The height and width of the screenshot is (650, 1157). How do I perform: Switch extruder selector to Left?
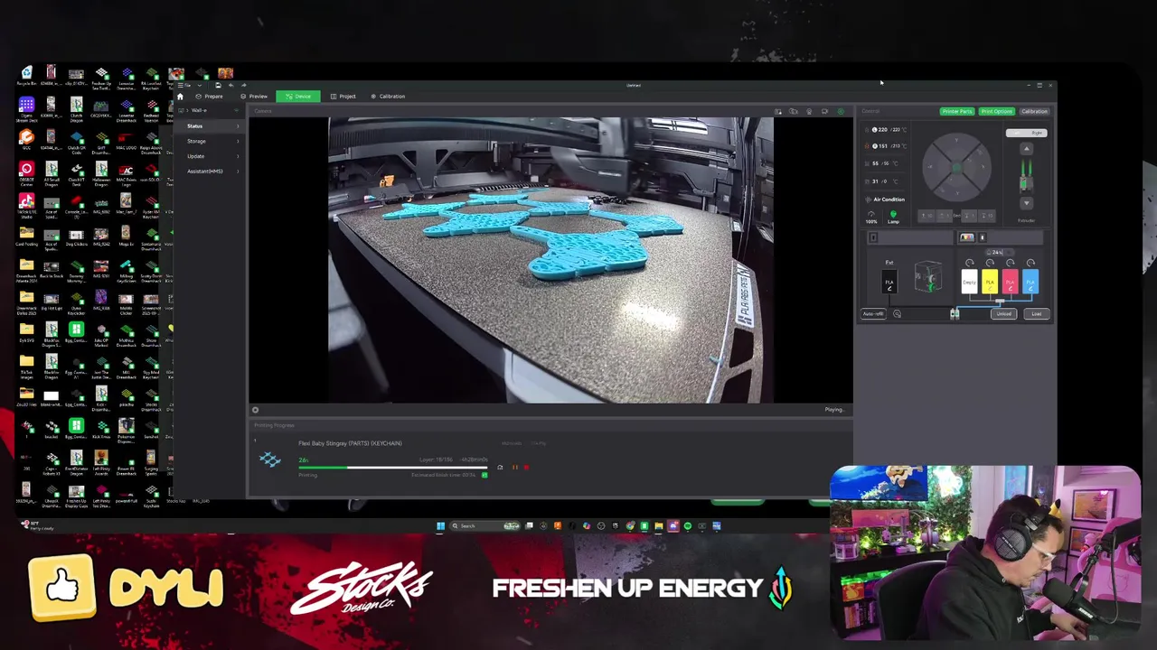(1016, 133)
